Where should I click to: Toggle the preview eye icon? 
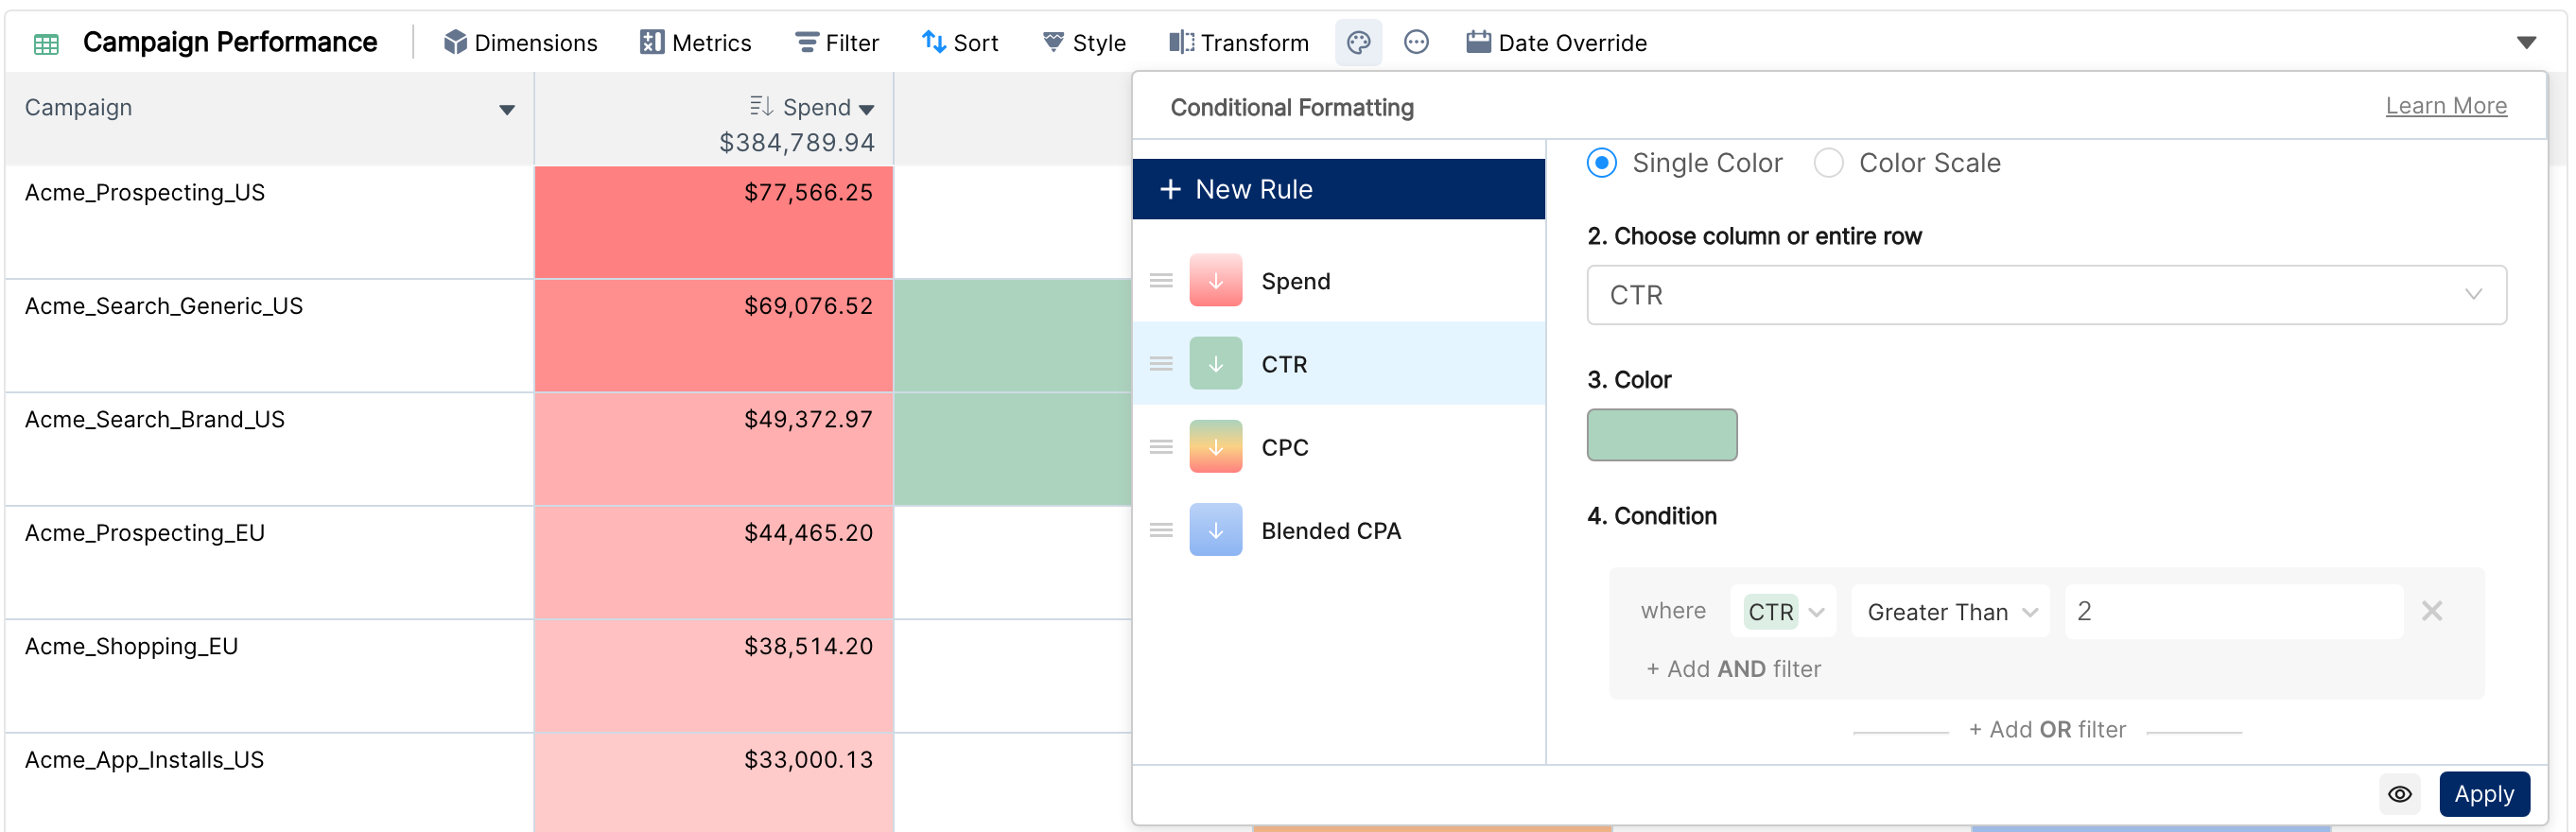tap(2399, 794)
